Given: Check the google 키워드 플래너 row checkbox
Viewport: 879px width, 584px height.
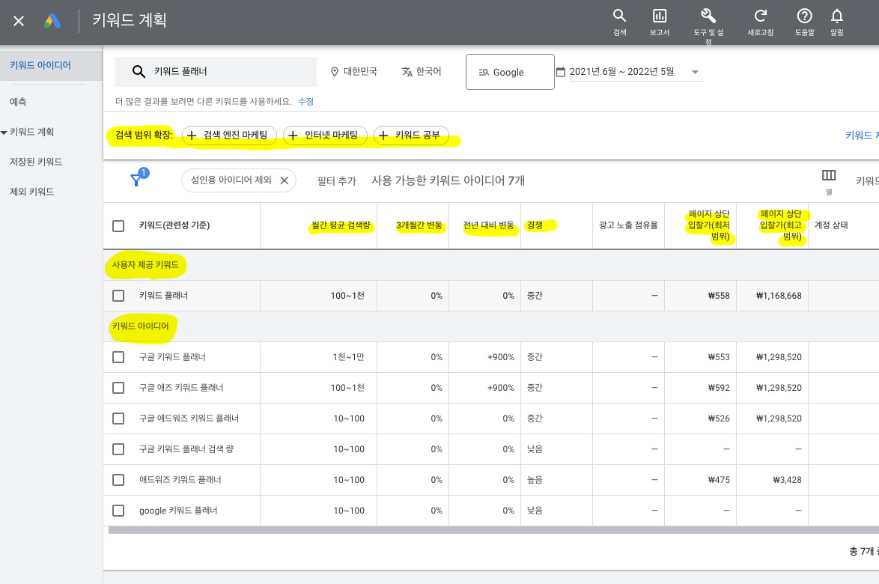Looking at the screenshot, I should pyautogui.click(x=118, y=511).
